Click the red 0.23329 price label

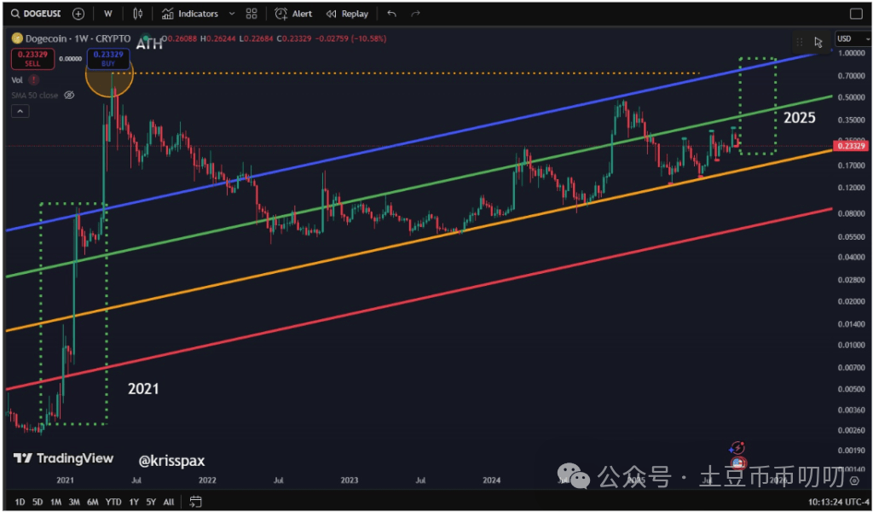pos(851,147)
